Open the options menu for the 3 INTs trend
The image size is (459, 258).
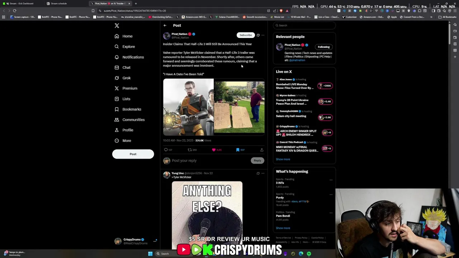331,180
